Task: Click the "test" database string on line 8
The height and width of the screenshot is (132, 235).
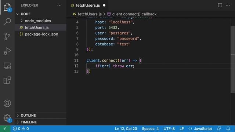Action: (x=124, y=44)
